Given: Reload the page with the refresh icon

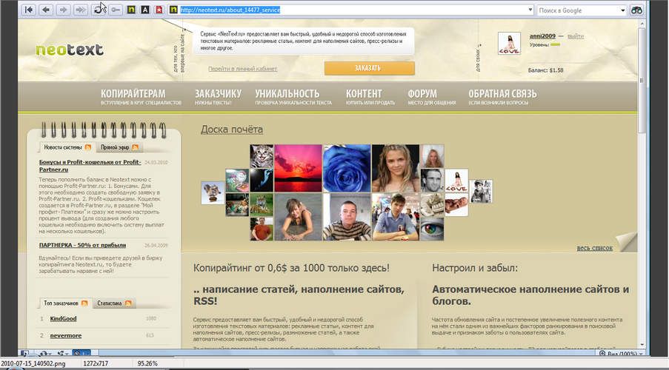Looking at the screenshot, I should pyautogui.click(x=98, y=10).
